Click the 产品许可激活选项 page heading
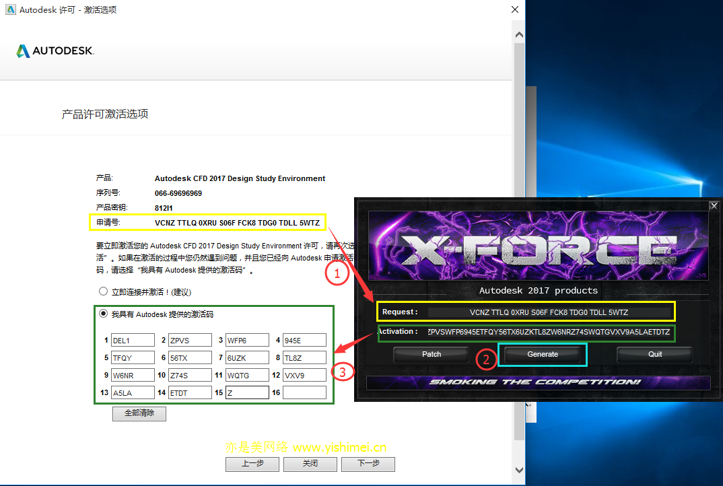 pos(104,114)
